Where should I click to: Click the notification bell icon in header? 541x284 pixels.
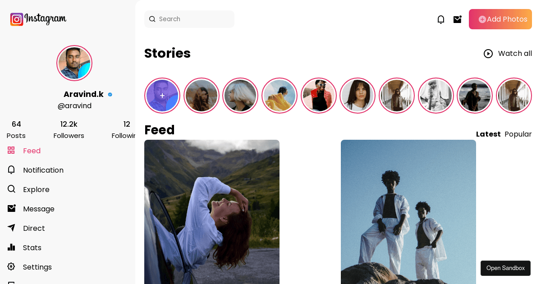coord(441,19)
